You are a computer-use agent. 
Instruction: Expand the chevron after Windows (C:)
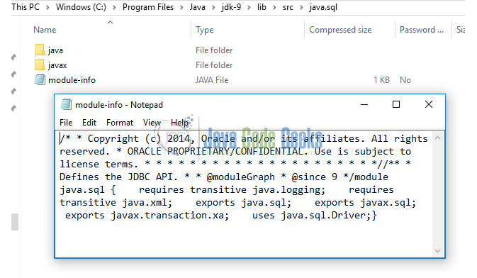[x=114, y=7]
